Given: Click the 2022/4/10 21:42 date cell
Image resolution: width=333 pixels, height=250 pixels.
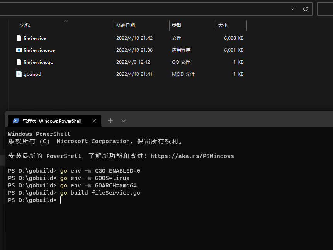Looking at the screenshot, I should [x=134, y=38].
